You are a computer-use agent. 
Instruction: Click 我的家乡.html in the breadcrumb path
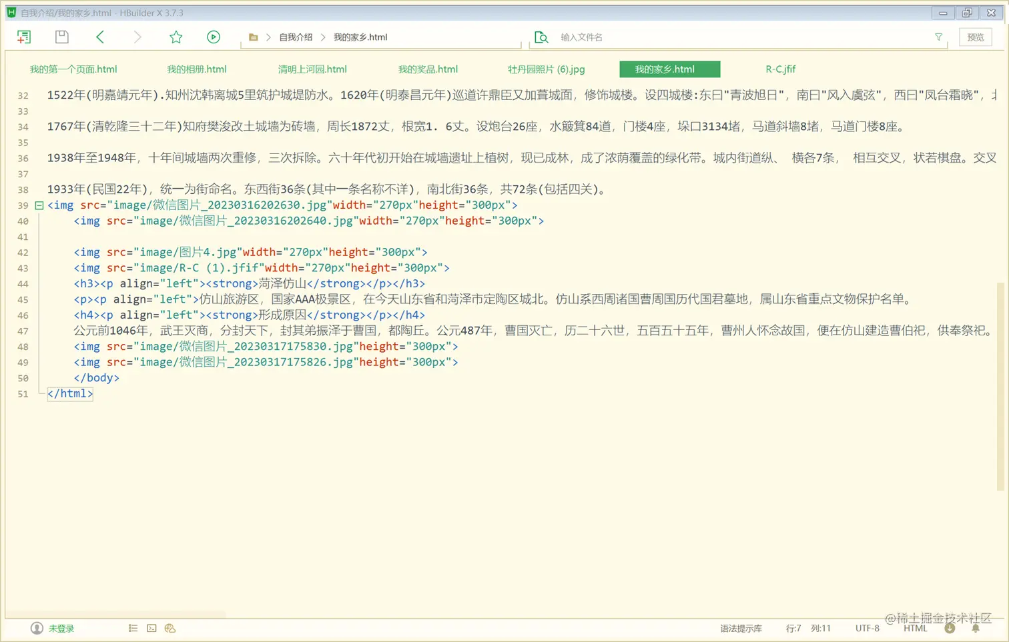[360, 37]
